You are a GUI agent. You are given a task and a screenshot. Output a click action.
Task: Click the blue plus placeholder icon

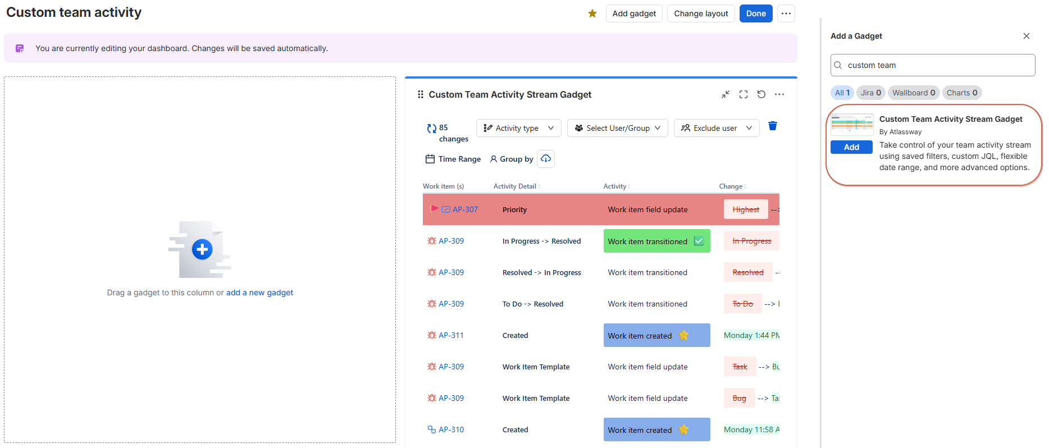[x=202, y=249]
